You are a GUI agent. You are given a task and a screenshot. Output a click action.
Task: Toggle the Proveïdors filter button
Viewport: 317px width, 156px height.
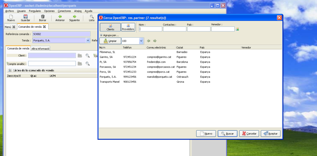pyautogui.click(x=128, y=27)
